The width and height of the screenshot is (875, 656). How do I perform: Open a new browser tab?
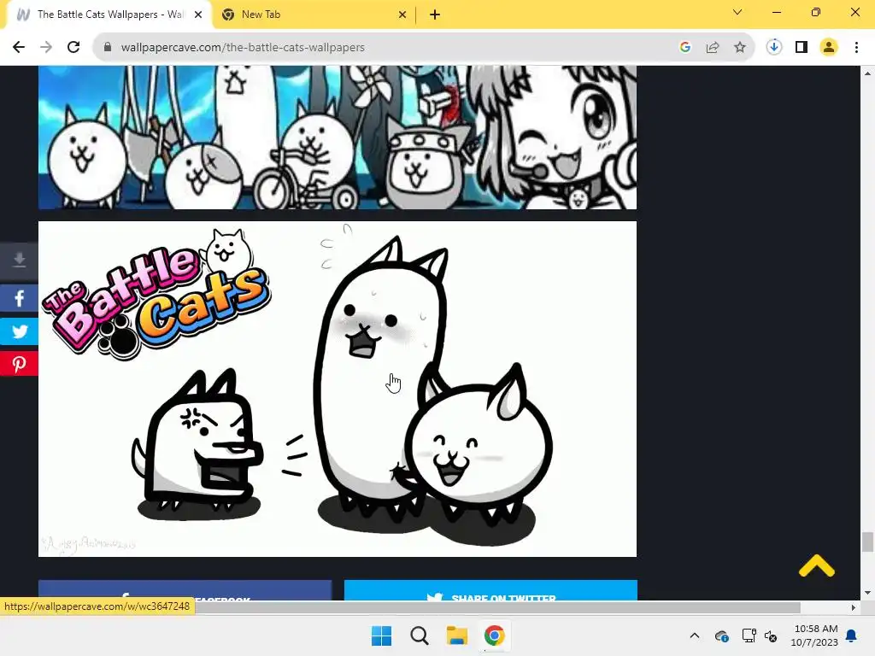tap(435, 15)
